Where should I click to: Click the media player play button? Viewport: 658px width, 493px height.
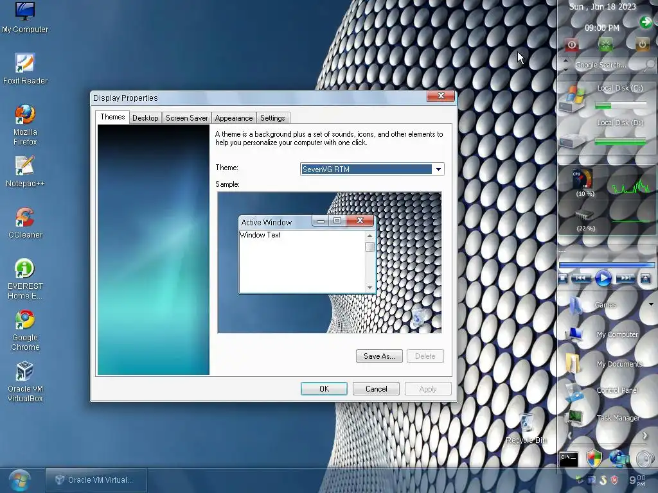tap(603, 279)
